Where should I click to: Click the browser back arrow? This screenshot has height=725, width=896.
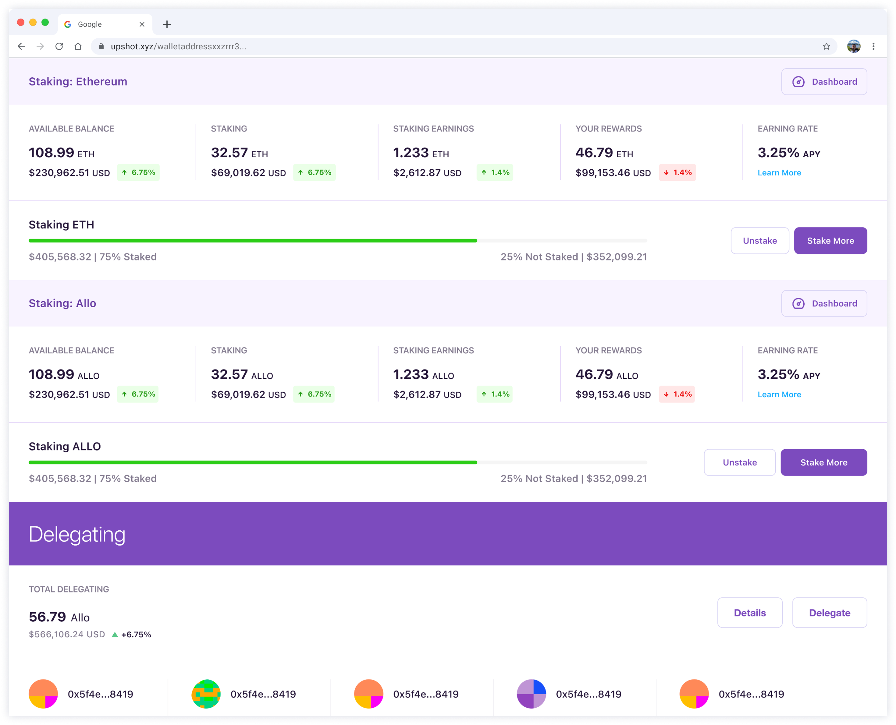click(x=21, y=46)
